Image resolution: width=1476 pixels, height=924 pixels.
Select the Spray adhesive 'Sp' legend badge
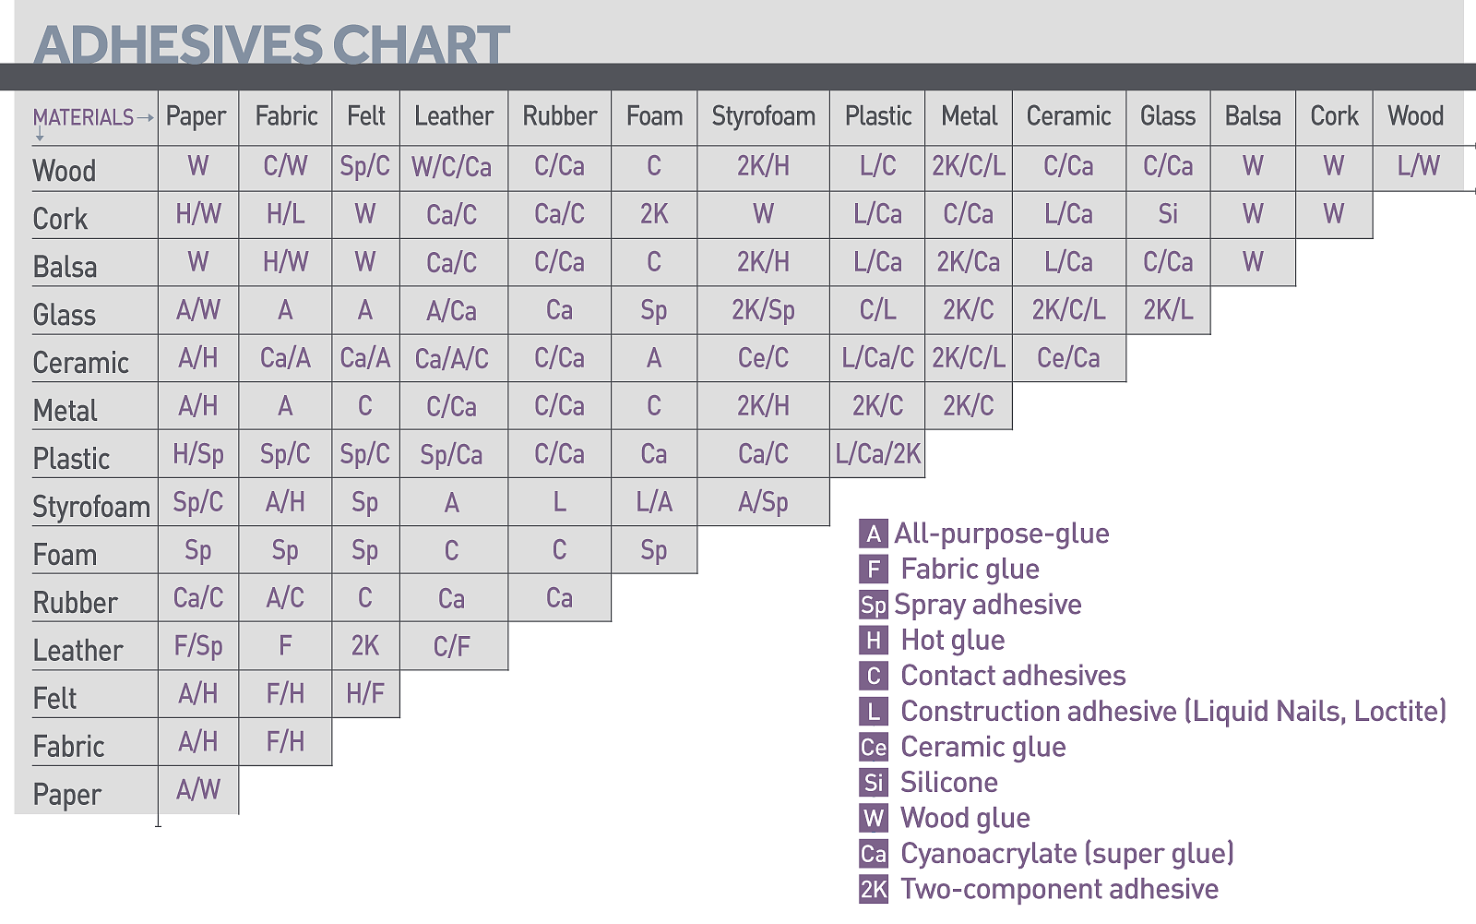click(x=873, y=605)
